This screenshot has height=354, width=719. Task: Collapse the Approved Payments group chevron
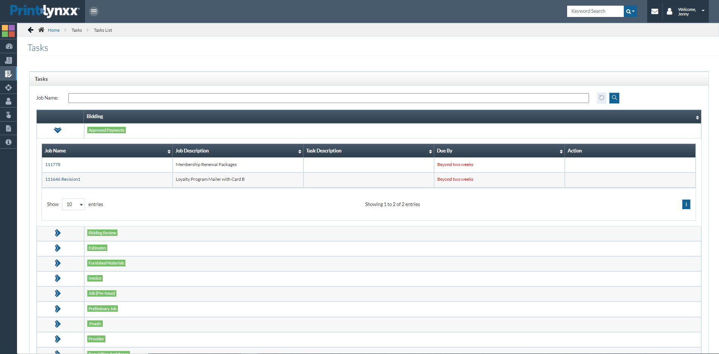[x=57, y=130]
